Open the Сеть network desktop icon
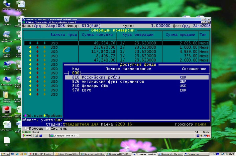 pos(6,64)
